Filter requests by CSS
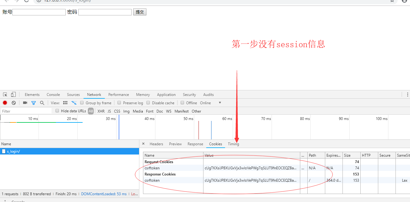The height and width of the screenshot is (202, 410). point(117,111)
